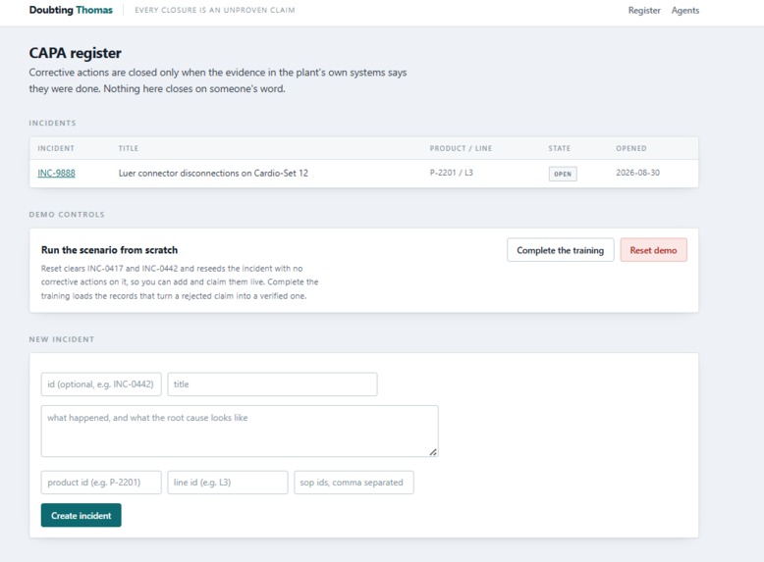Click into the what happened description box
The width and height of the screenshot is (764, 562).
click(240, 432)
